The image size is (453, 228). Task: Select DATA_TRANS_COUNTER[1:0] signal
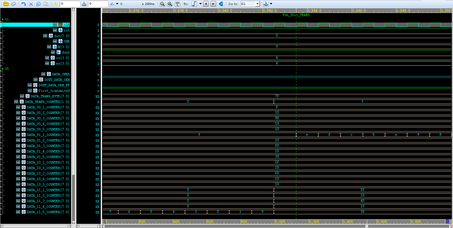coord(47,102)
